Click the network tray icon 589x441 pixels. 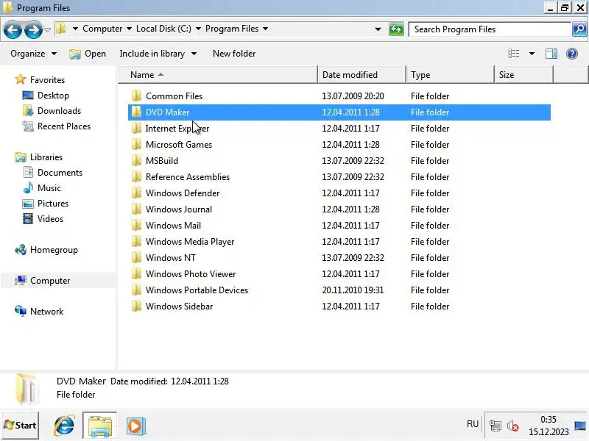pyautogui.click(x=495, y=426)
